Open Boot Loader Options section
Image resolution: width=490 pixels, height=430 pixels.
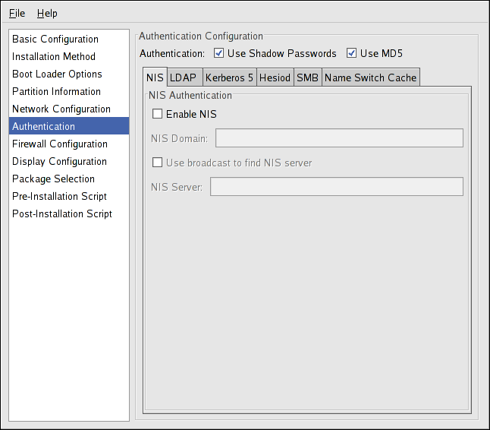[57, 74]
